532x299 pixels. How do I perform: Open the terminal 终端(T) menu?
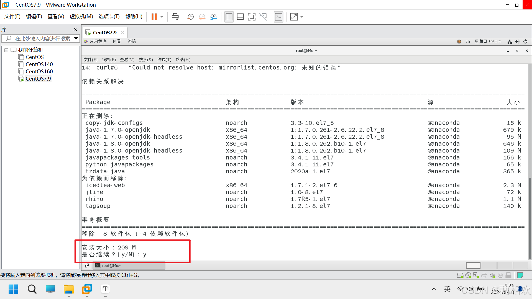pyautogui.click(x=164, y=60)
